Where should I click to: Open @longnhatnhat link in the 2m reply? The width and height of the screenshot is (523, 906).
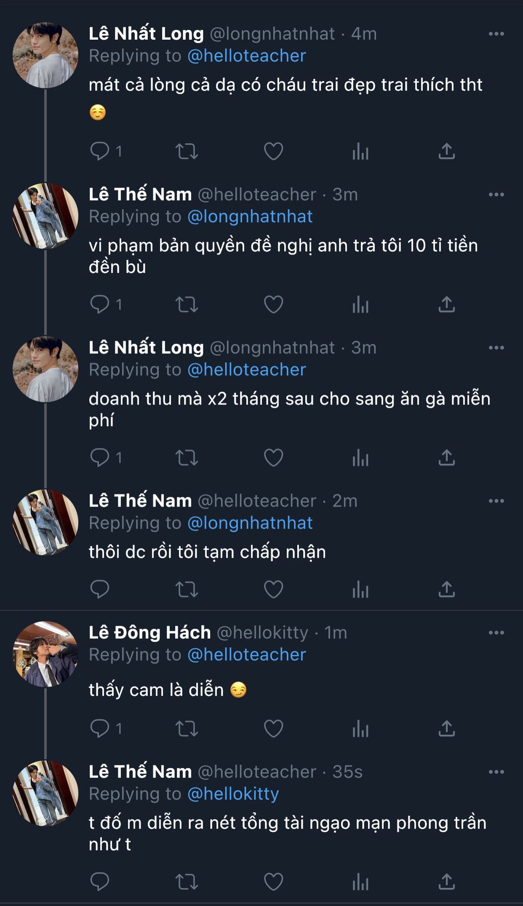pyautogui.click(x=250, y=523)
